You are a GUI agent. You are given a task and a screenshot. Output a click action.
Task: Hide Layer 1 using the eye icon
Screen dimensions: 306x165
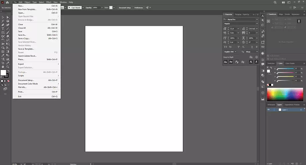[268, 110]
